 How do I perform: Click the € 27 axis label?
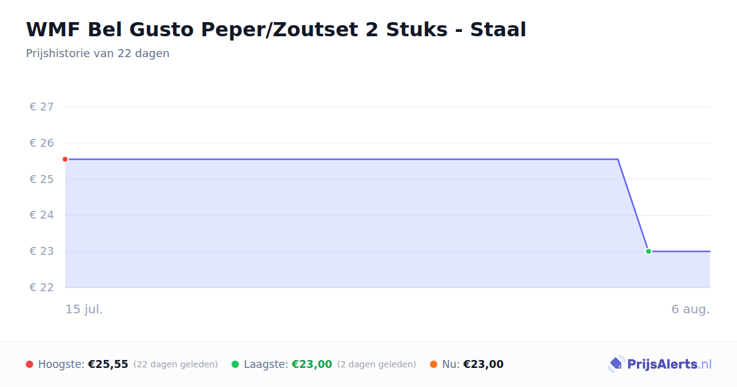pyautogui.click(x=42, y=107)
